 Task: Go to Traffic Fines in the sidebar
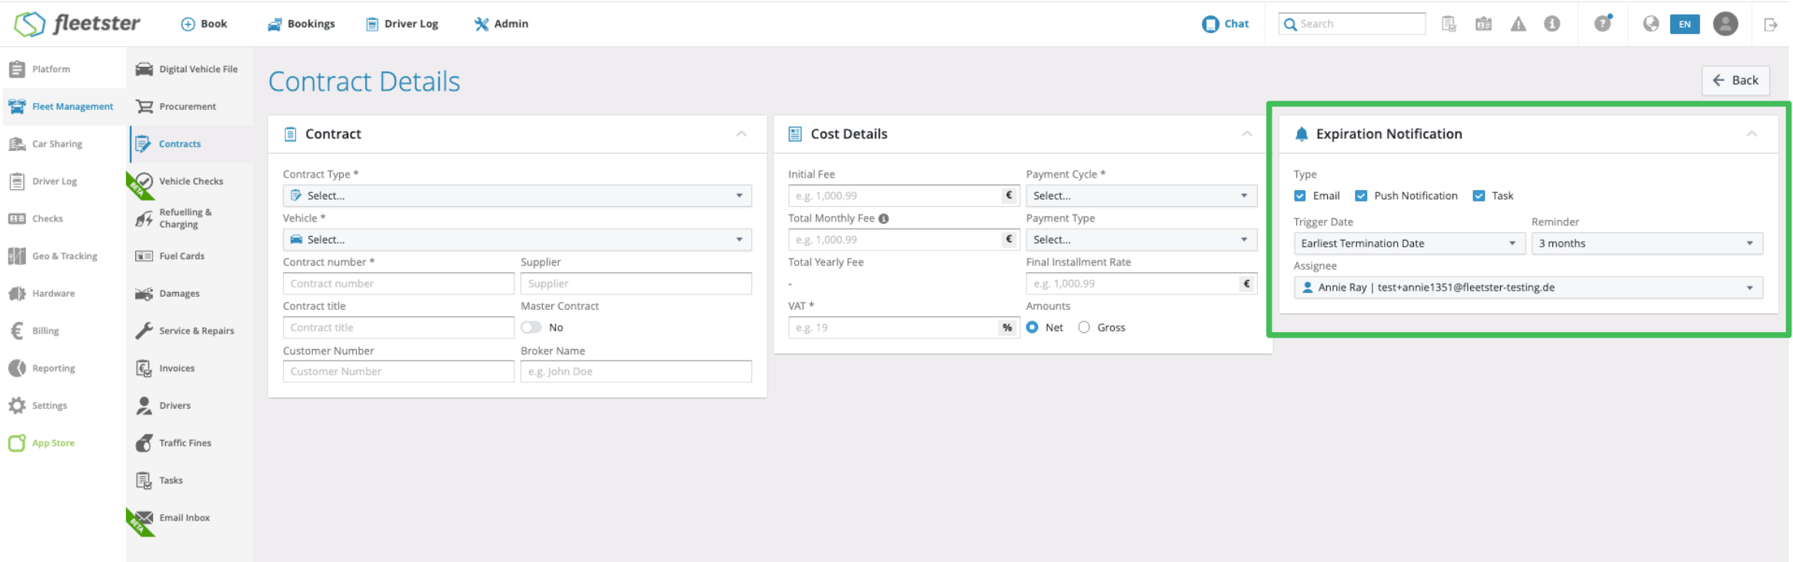click(185, 443)
